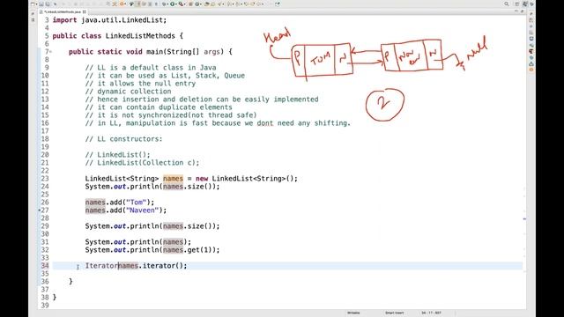The height and width of the screenshot is (317, 564).
Task: Open the Debug configurations dropdown arrow
Action: [167, 4]
